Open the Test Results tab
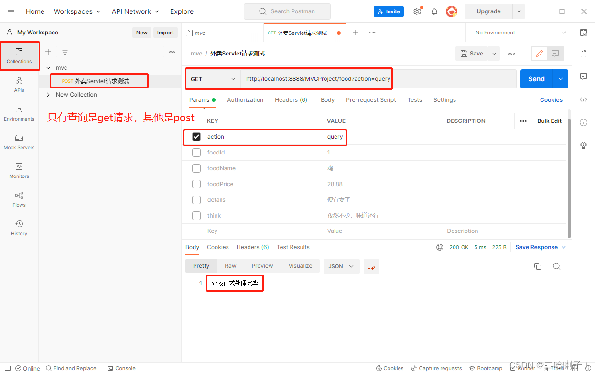 point(293,247)
